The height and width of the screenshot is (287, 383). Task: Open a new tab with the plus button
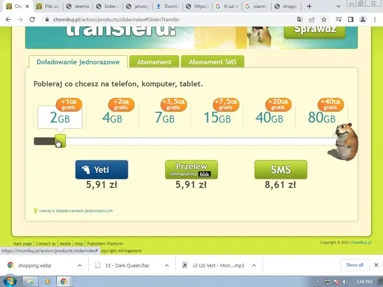click(309, 6)
